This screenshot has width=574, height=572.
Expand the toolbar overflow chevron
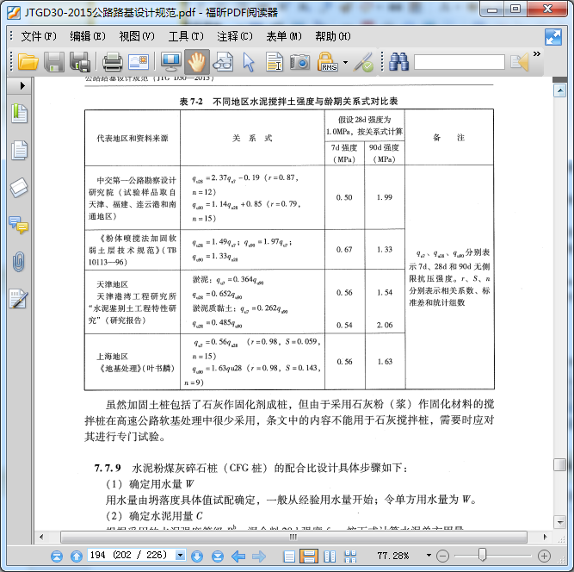(x=537, y=54)
